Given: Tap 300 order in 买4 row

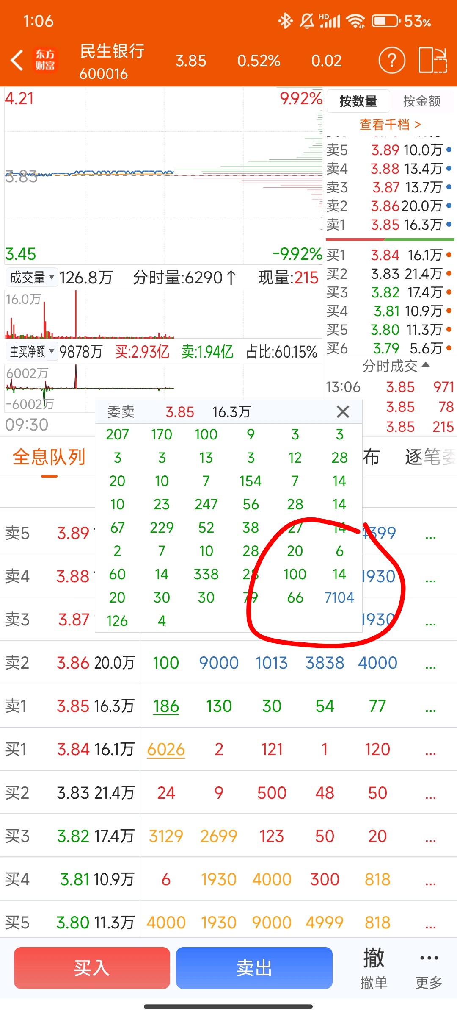Looking at the screenshot, I should point(325,879).
